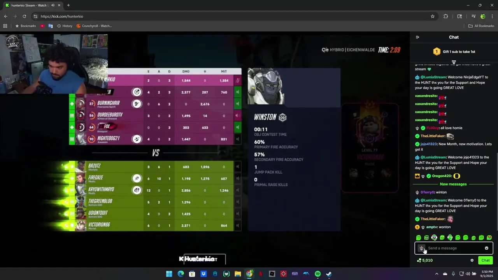The height and width of the screenshot is (280, 498).
Task: Open Chrome three-dot menu
Action: click(x=492, y=16)
